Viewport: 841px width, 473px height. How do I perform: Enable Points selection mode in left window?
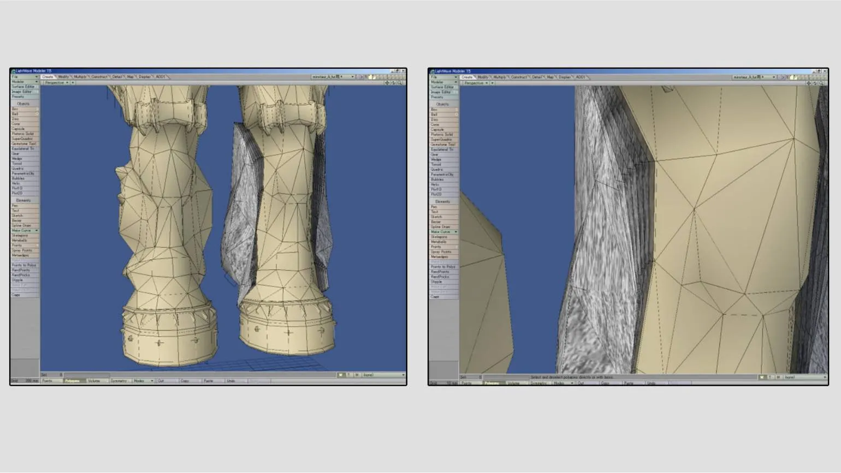point(49,381)
